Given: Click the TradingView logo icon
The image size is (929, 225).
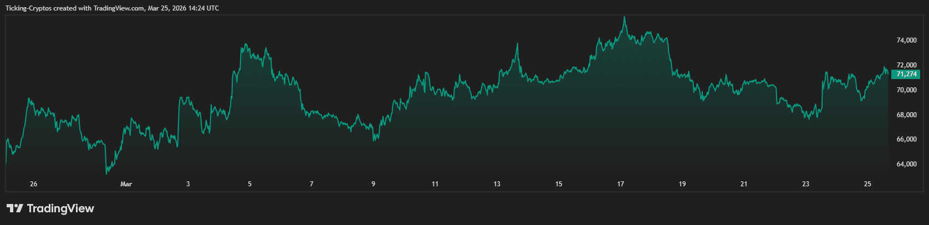Looking at the screenshot, I should click(x=14, y=208).
